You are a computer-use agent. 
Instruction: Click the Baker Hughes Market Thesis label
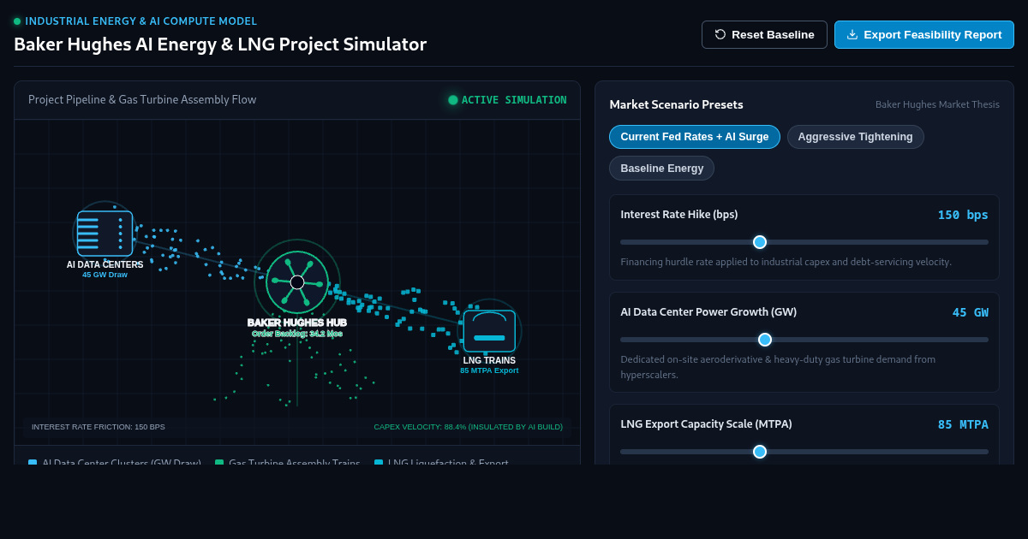coord(937,104)
